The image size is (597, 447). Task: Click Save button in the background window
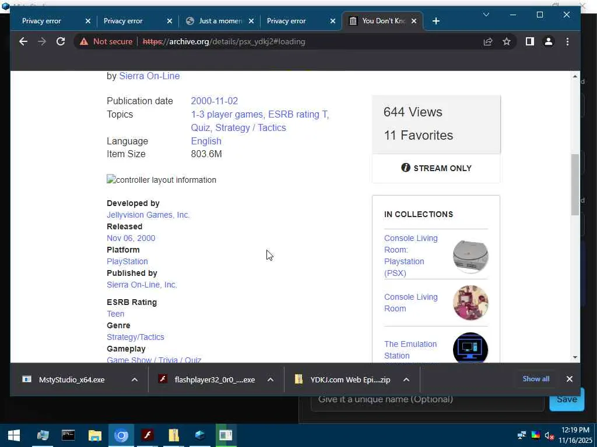567,400
